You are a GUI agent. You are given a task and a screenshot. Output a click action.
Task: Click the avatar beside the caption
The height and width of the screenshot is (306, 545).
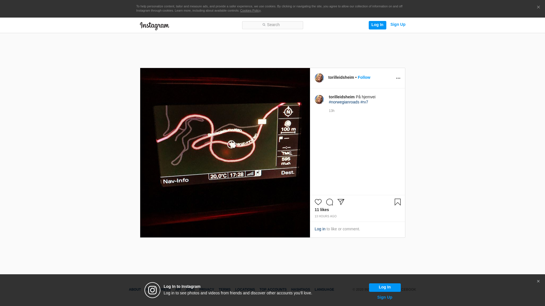coord(319,99)
